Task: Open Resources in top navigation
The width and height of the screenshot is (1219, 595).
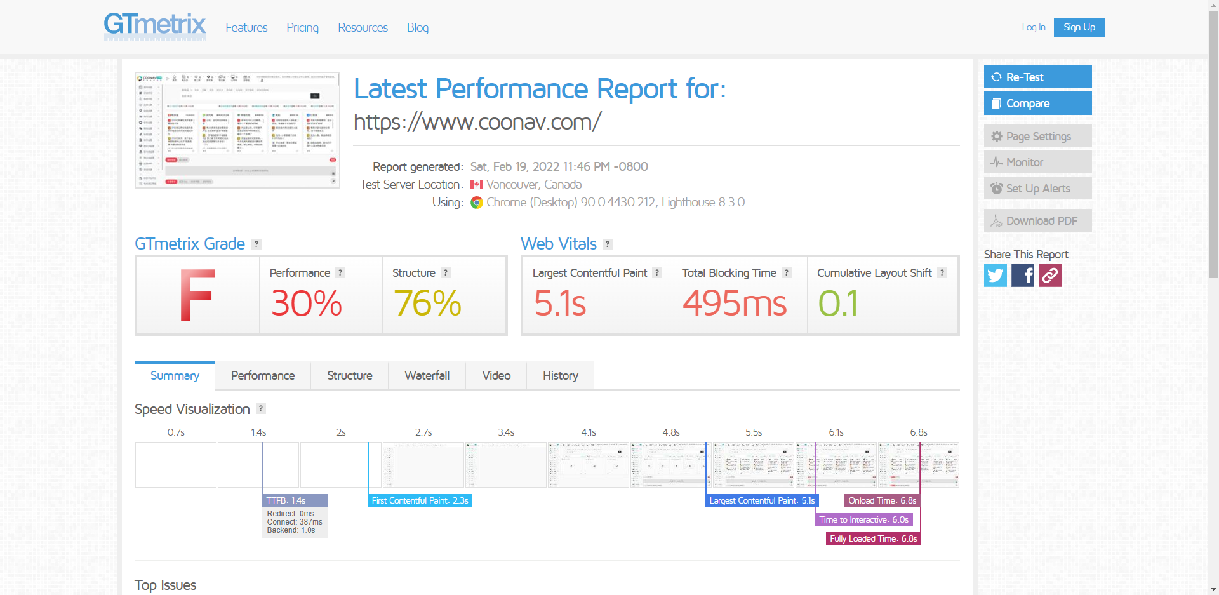Action: pos(363,27)
